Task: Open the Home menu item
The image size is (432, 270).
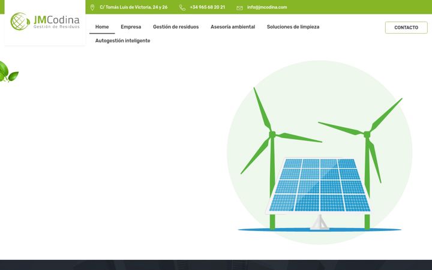Action: click(x=102, y=27)
